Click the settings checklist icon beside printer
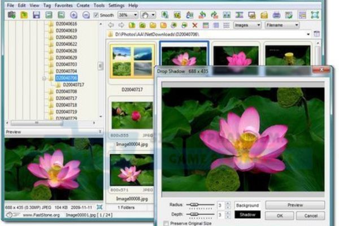The width and height of the screenshot is (339, 226). (289, 15)
